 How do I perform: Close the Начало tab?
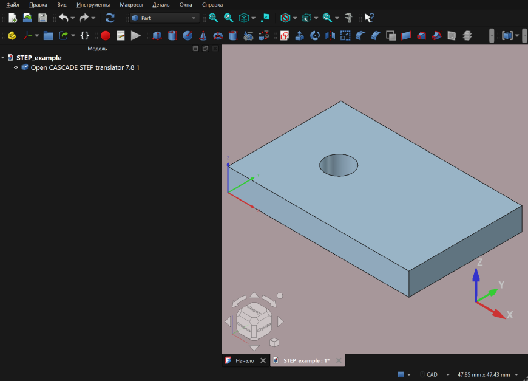point(263,360)
